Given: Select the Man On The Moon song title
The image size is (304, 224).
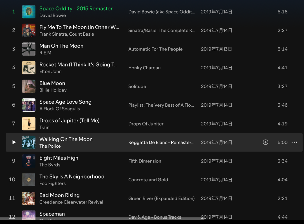Looking at the screenshot, I should click(x=61, y=46).
